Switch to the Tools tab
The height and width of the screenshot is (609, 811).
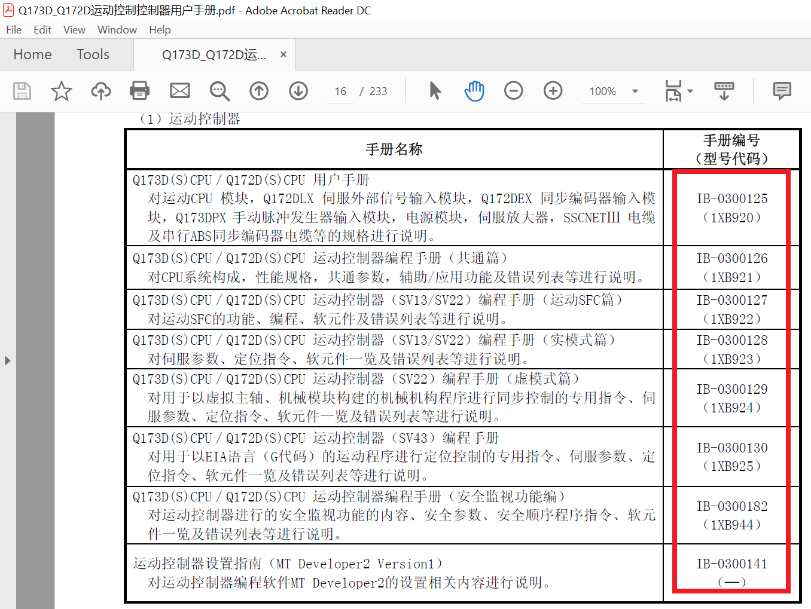[x=93, y=54]
